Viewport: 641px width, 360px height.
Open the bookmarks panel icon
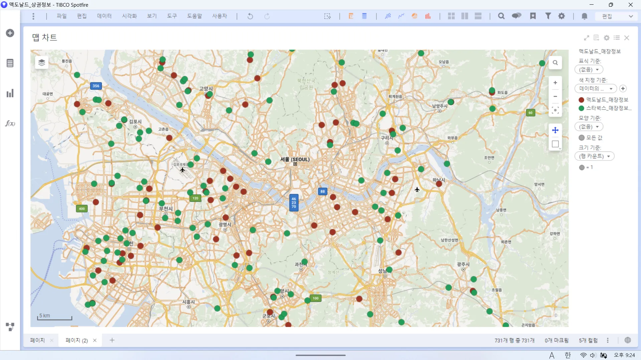pyautogui.click(x=533, y=16)
